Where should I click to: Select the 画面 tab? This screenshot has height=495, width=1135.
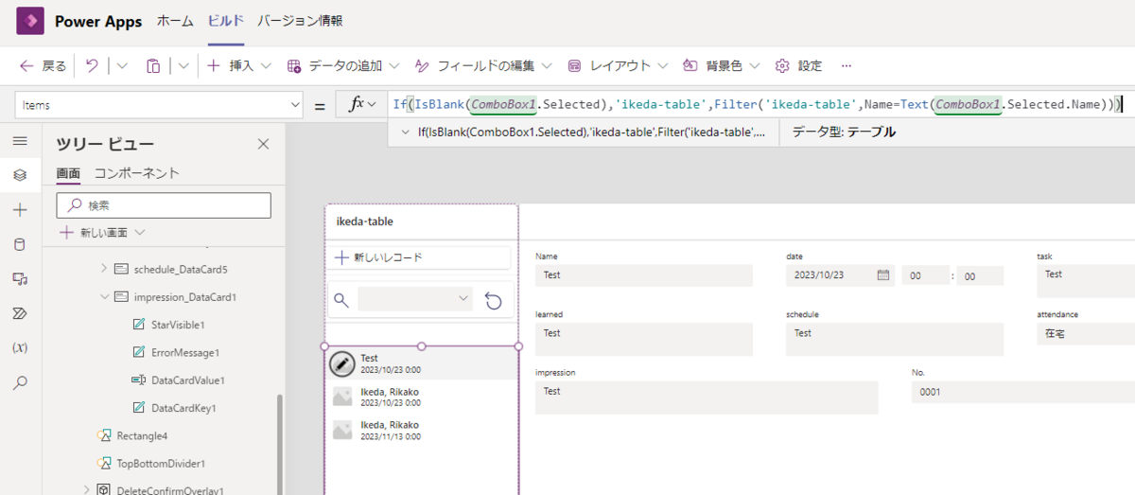pos(68,173)
